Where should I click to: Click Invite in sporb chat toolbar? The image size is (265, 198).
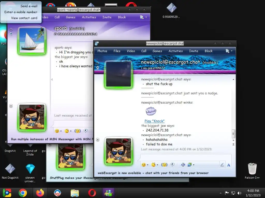pos(107,17)
